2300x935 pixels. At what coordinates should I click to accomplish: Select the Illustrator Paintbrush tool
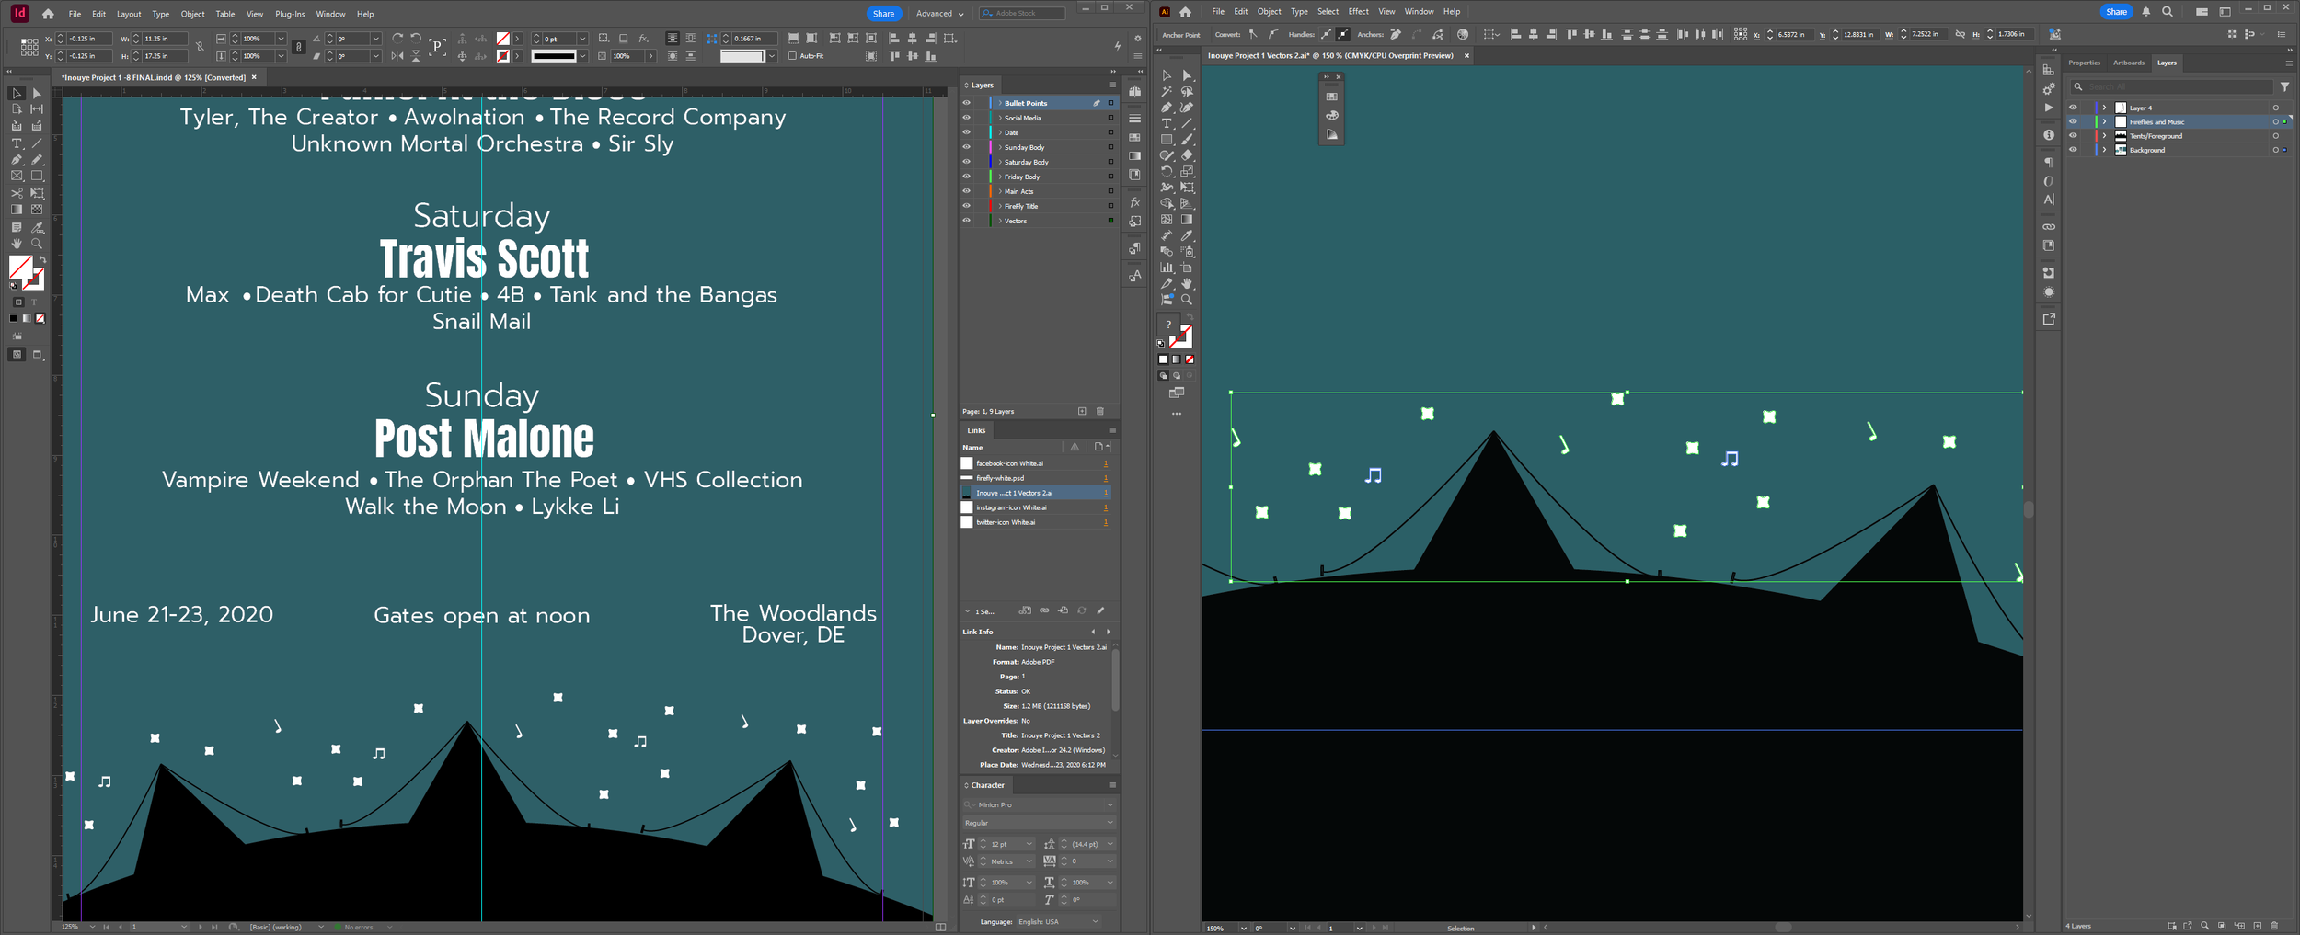(x=1187, y=140)
